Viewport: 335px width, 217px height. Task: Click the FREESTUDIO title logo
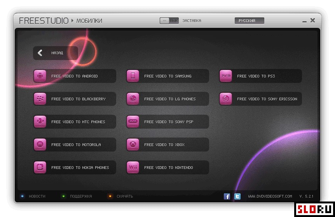[x=44, y=21]
